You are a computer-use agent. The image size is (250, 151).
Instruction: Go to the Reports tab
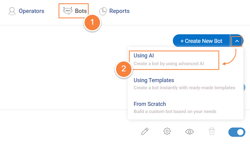(119, 11)
